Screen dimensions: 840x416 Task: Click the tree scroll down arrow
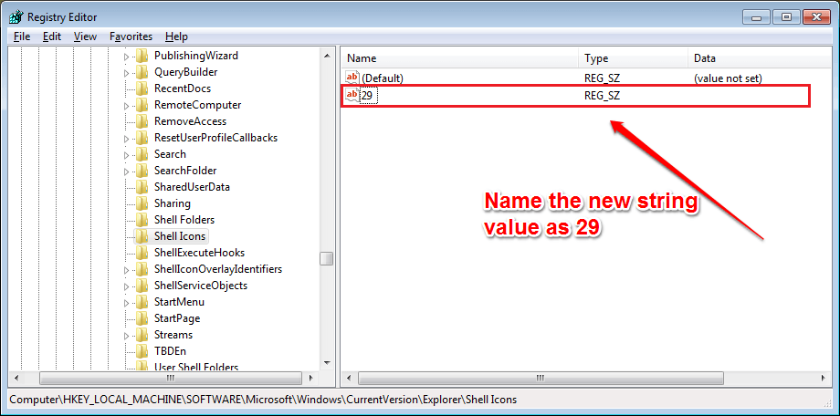point(326,363)
